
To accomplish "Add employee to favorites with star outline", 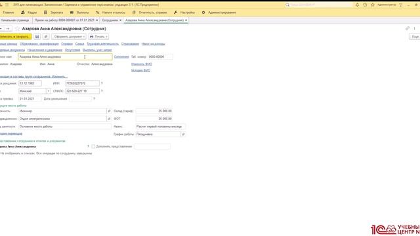I will pyautogui.click(x=18, y=29).
